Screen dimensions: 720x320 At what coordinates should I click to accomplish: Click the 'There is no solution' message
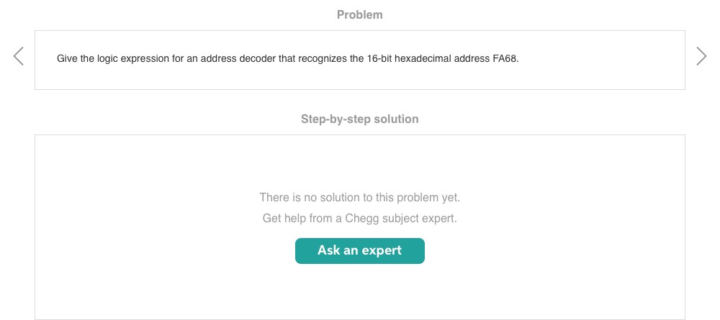pos(360,197)
